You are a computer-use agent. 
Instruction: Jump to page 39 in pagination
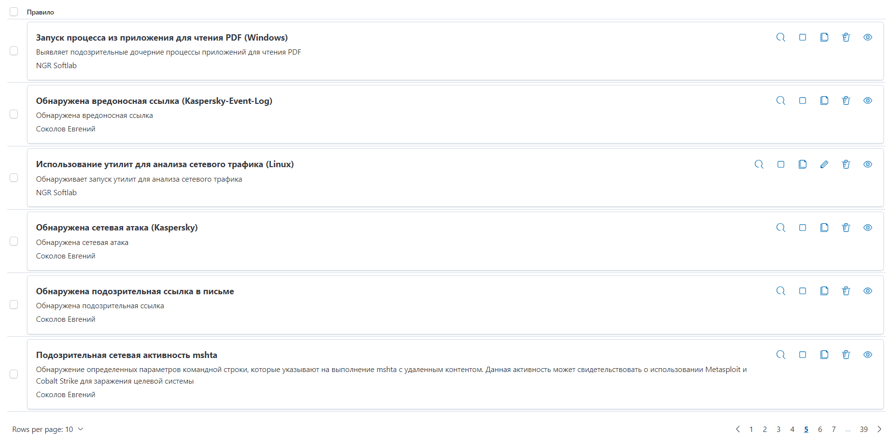pyautogui.click(x=864, y=429)
